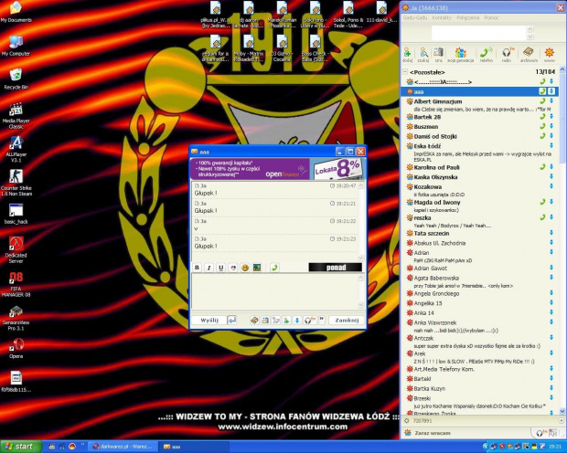567x453 pixels.
Task: Open the Połączenia menu
Action: click(467, 17)
